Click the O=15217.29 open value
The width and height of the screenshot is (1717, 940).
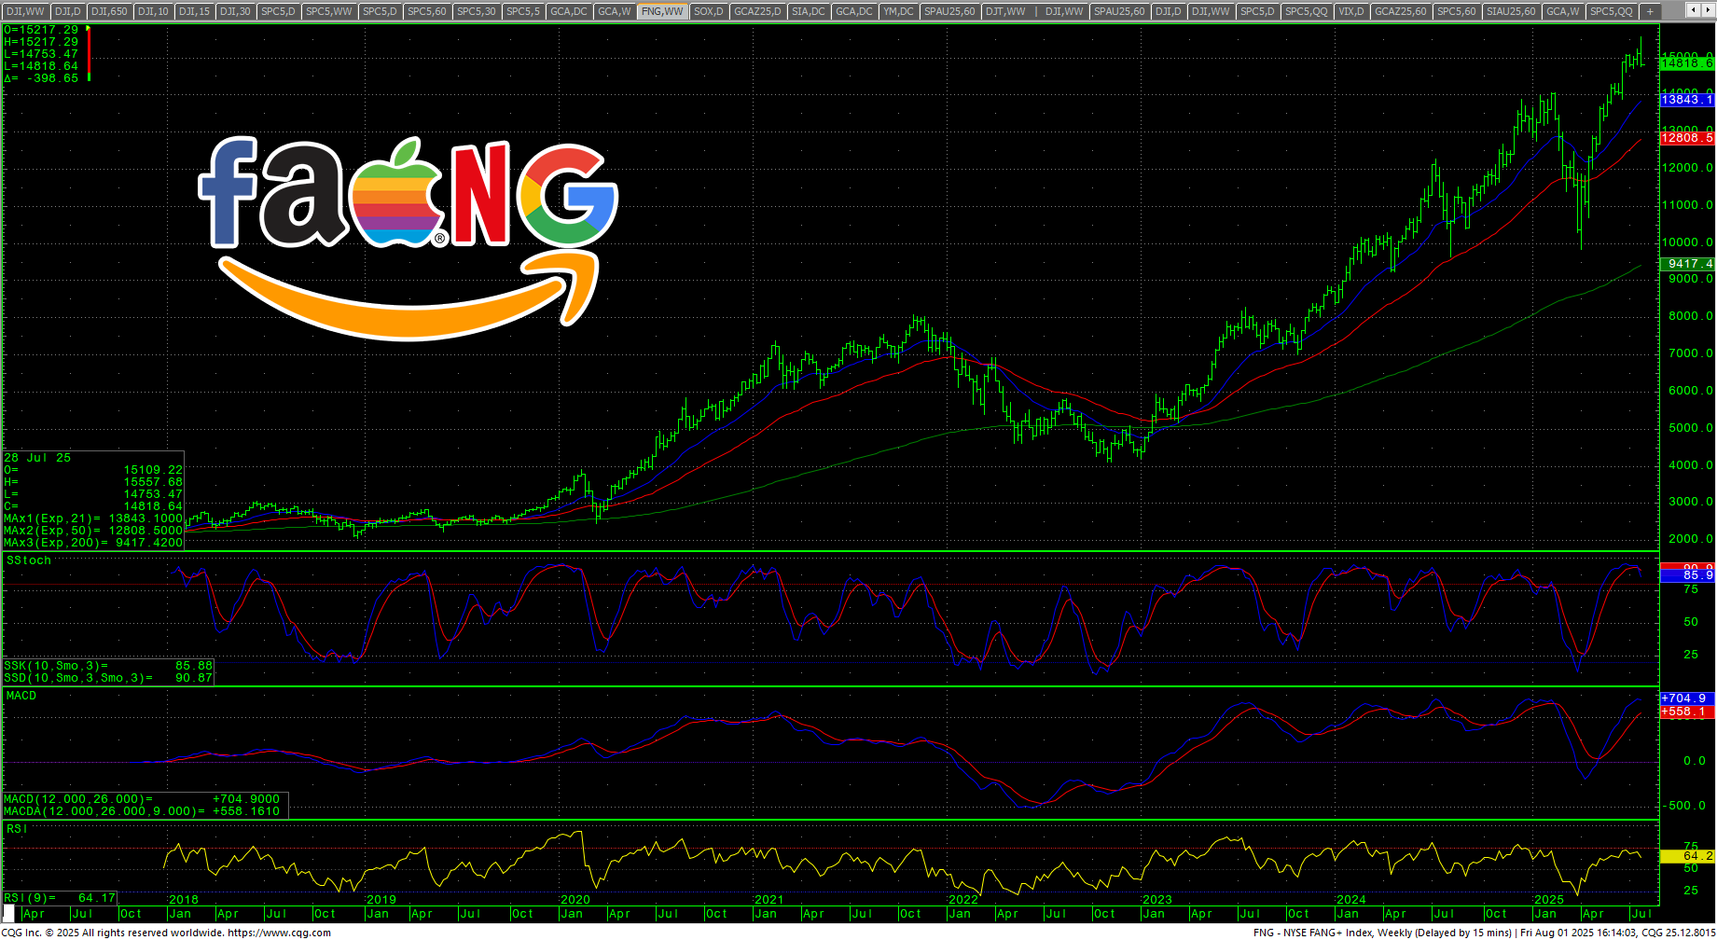point(42,30)
